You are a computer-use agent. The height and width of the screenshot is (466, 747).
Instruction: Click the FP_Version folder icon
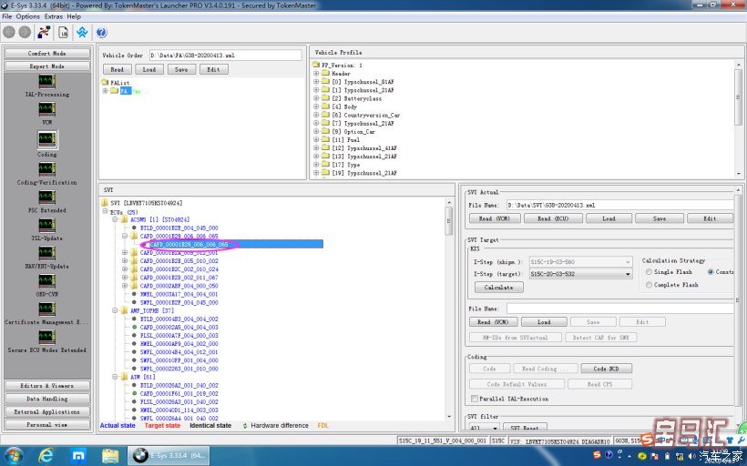tap(316, 65)
